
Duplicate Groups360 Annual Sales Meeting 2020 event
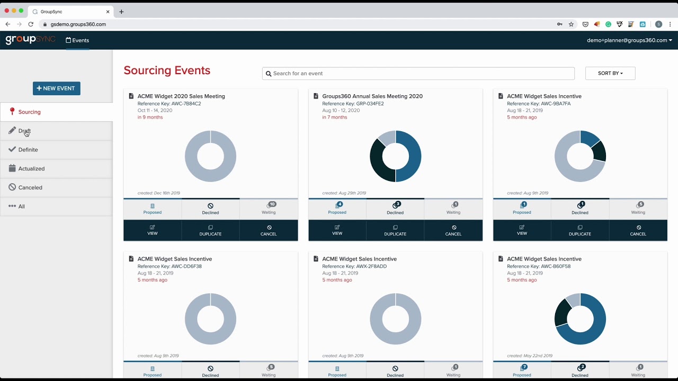(x=395, y=230)
